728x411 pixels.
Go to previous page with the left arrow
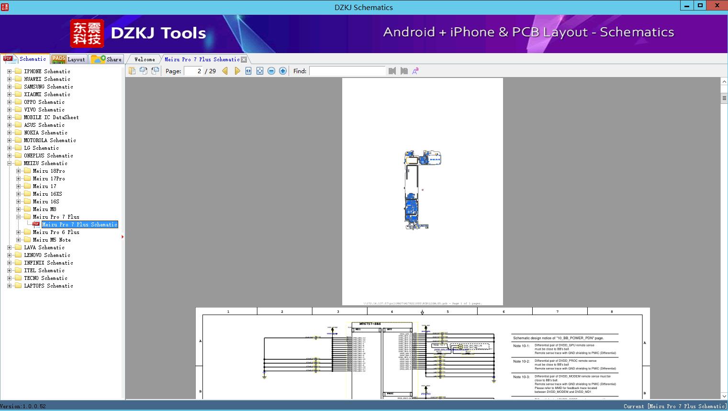tap(225, 71)
